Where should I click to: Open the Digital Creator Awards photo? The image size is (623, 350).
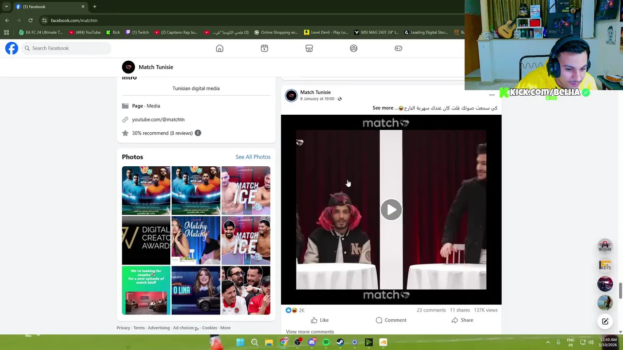coord(146,240)
